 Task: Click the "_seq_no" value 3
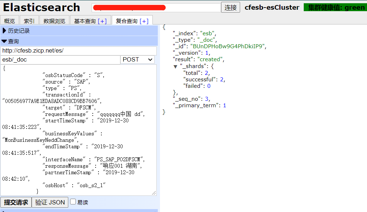point(206,99)
